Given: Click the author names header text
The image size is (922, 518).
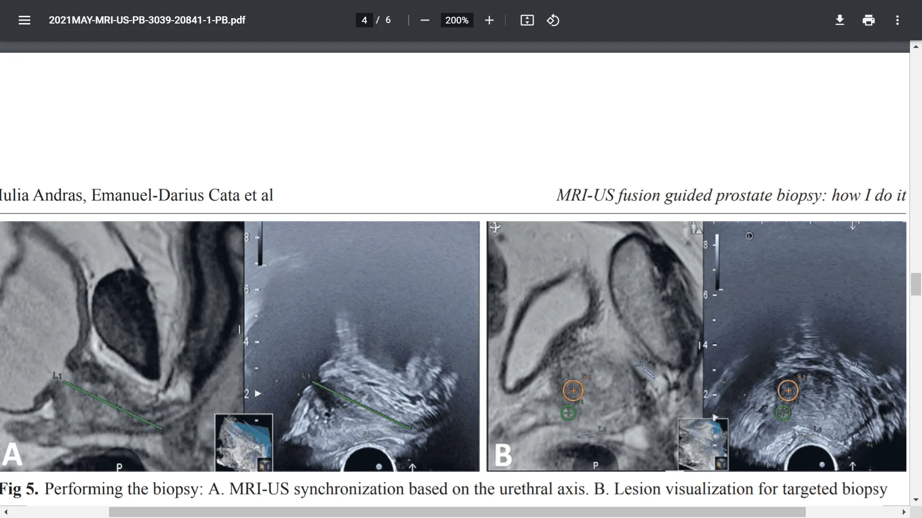Looking at the screenshot, I should [x=136, y=195].
